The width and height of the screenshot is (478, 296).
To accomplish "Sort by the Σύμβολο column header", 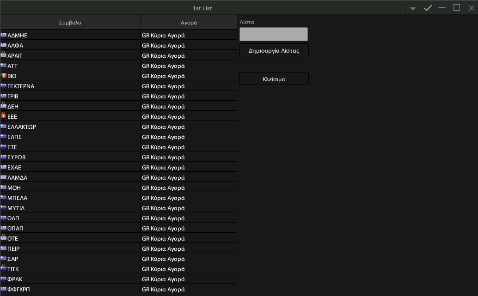I will tap(70, 23).
